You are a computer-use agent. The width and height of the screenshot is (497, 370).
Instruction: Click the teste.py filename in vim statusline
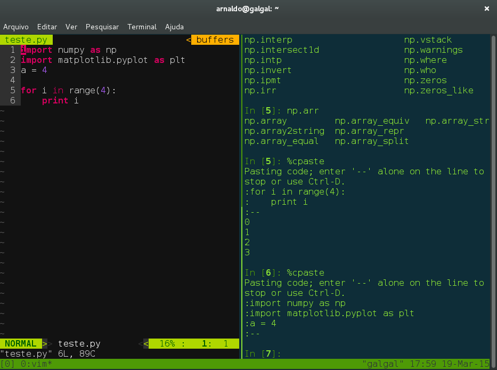(x=79, y=343)
